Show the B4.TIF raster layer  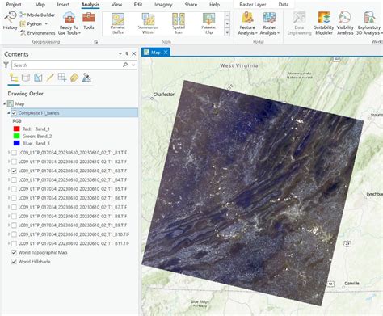[14, 179]
